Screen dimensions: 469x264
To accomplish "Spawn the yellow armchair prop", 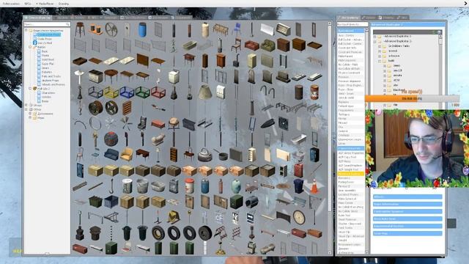I will 127,155.
